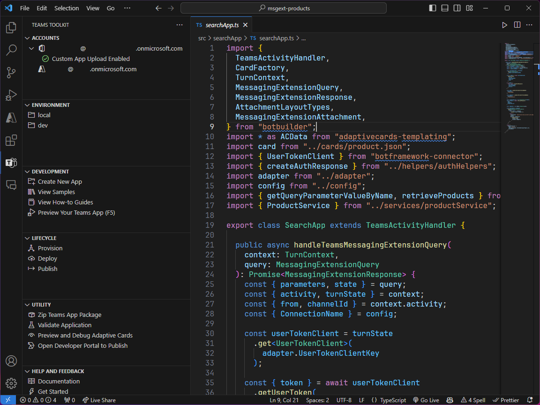This screenshot has width=540, height=405.
Task: Open the Run and Debug view
Action: tap(11, 95)
